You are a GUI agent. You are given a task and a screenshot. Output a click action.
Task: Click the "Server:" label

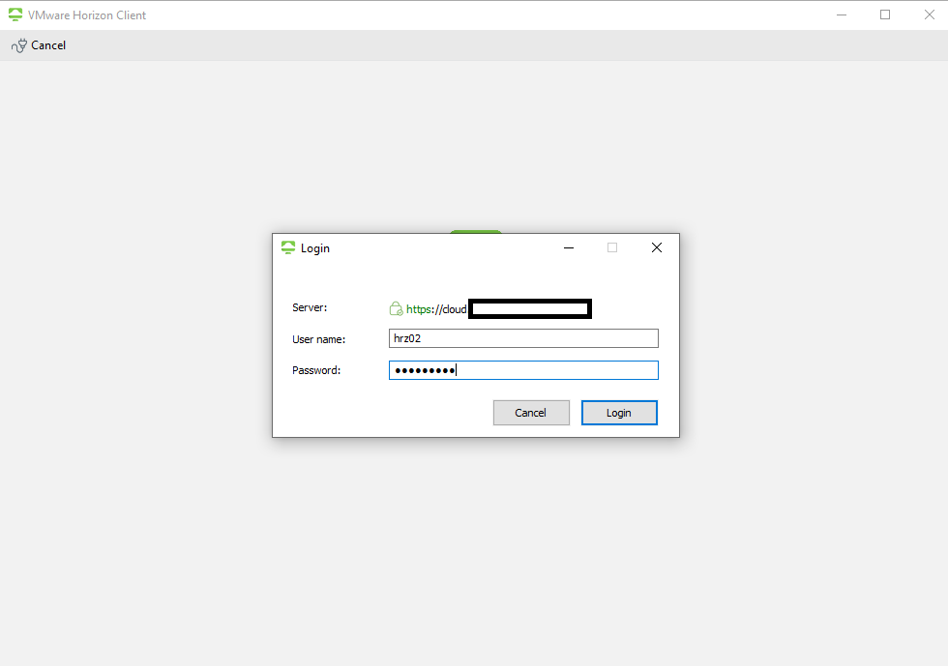pos(310,307)
